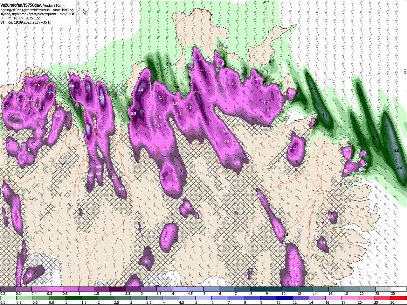Click the 3.1 snowfall value on the map
The width and height of the screenshot is (407, 305).
click(x=20, y=99)
